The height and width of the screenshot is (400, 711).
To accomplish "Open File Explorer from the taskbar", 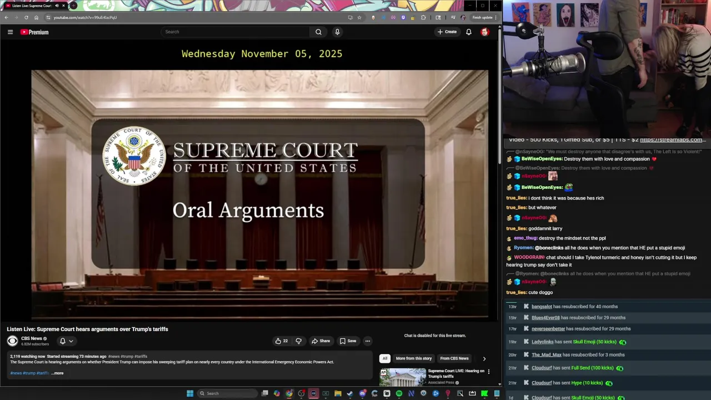I will coord(338,393).
